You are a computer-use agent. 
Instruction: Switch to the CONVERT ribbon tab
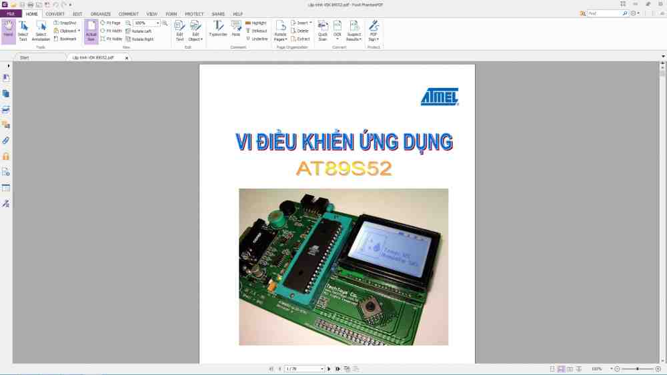pyautogui.click(x=55, y=14)
